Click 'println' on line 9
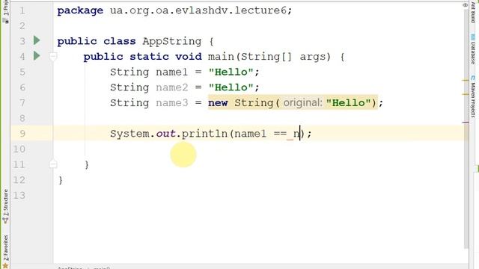 204,134
